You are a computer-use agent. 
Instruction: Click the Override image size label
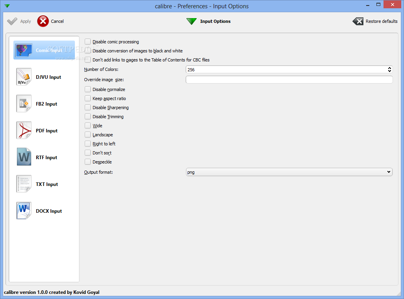[x=104, y=80]
